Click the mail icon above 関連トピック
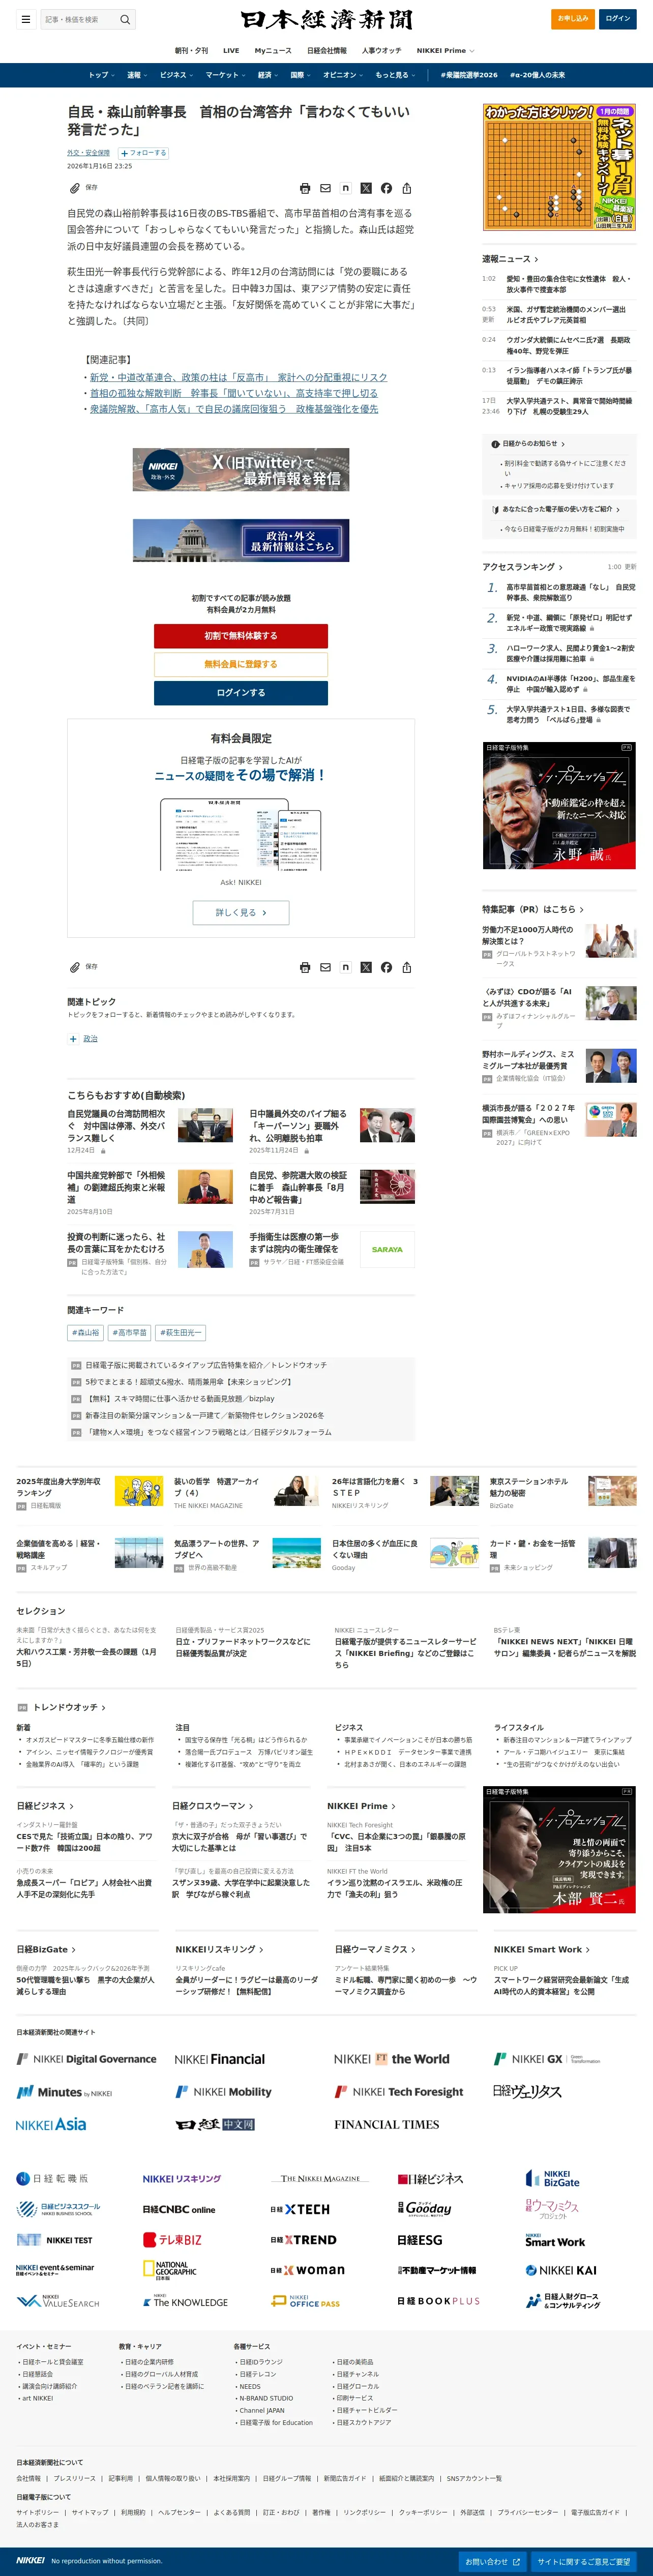This screenshot has width=653, height=2576. tap(325, 967)
